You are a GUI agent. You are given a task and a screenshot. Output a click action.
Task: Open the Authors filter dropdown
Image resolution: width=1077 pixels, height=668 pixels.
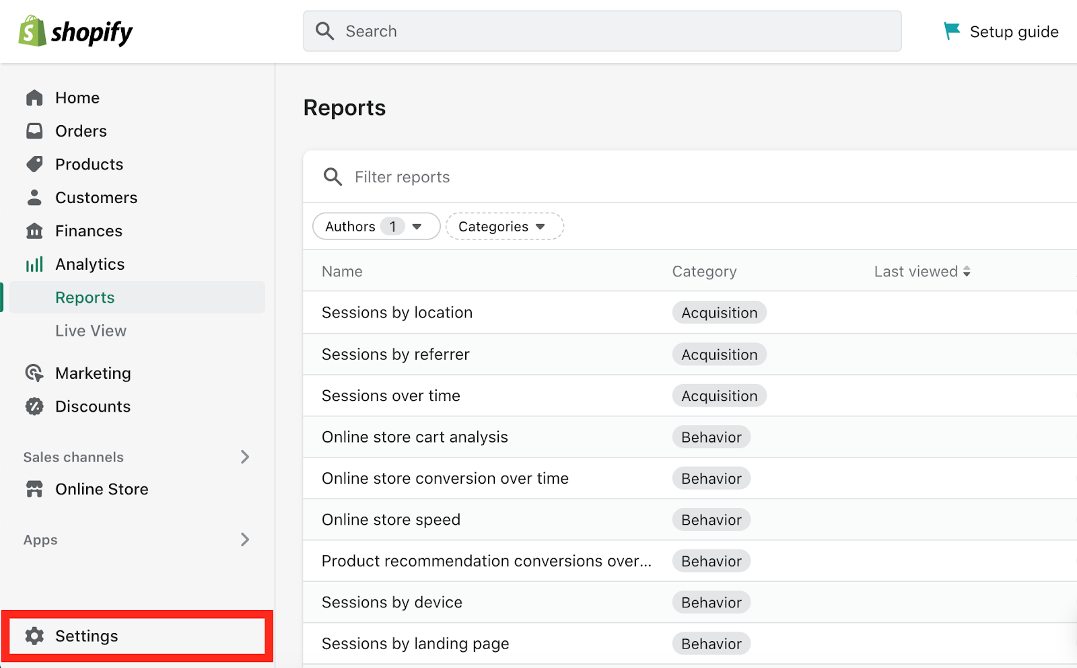point(376,227)
